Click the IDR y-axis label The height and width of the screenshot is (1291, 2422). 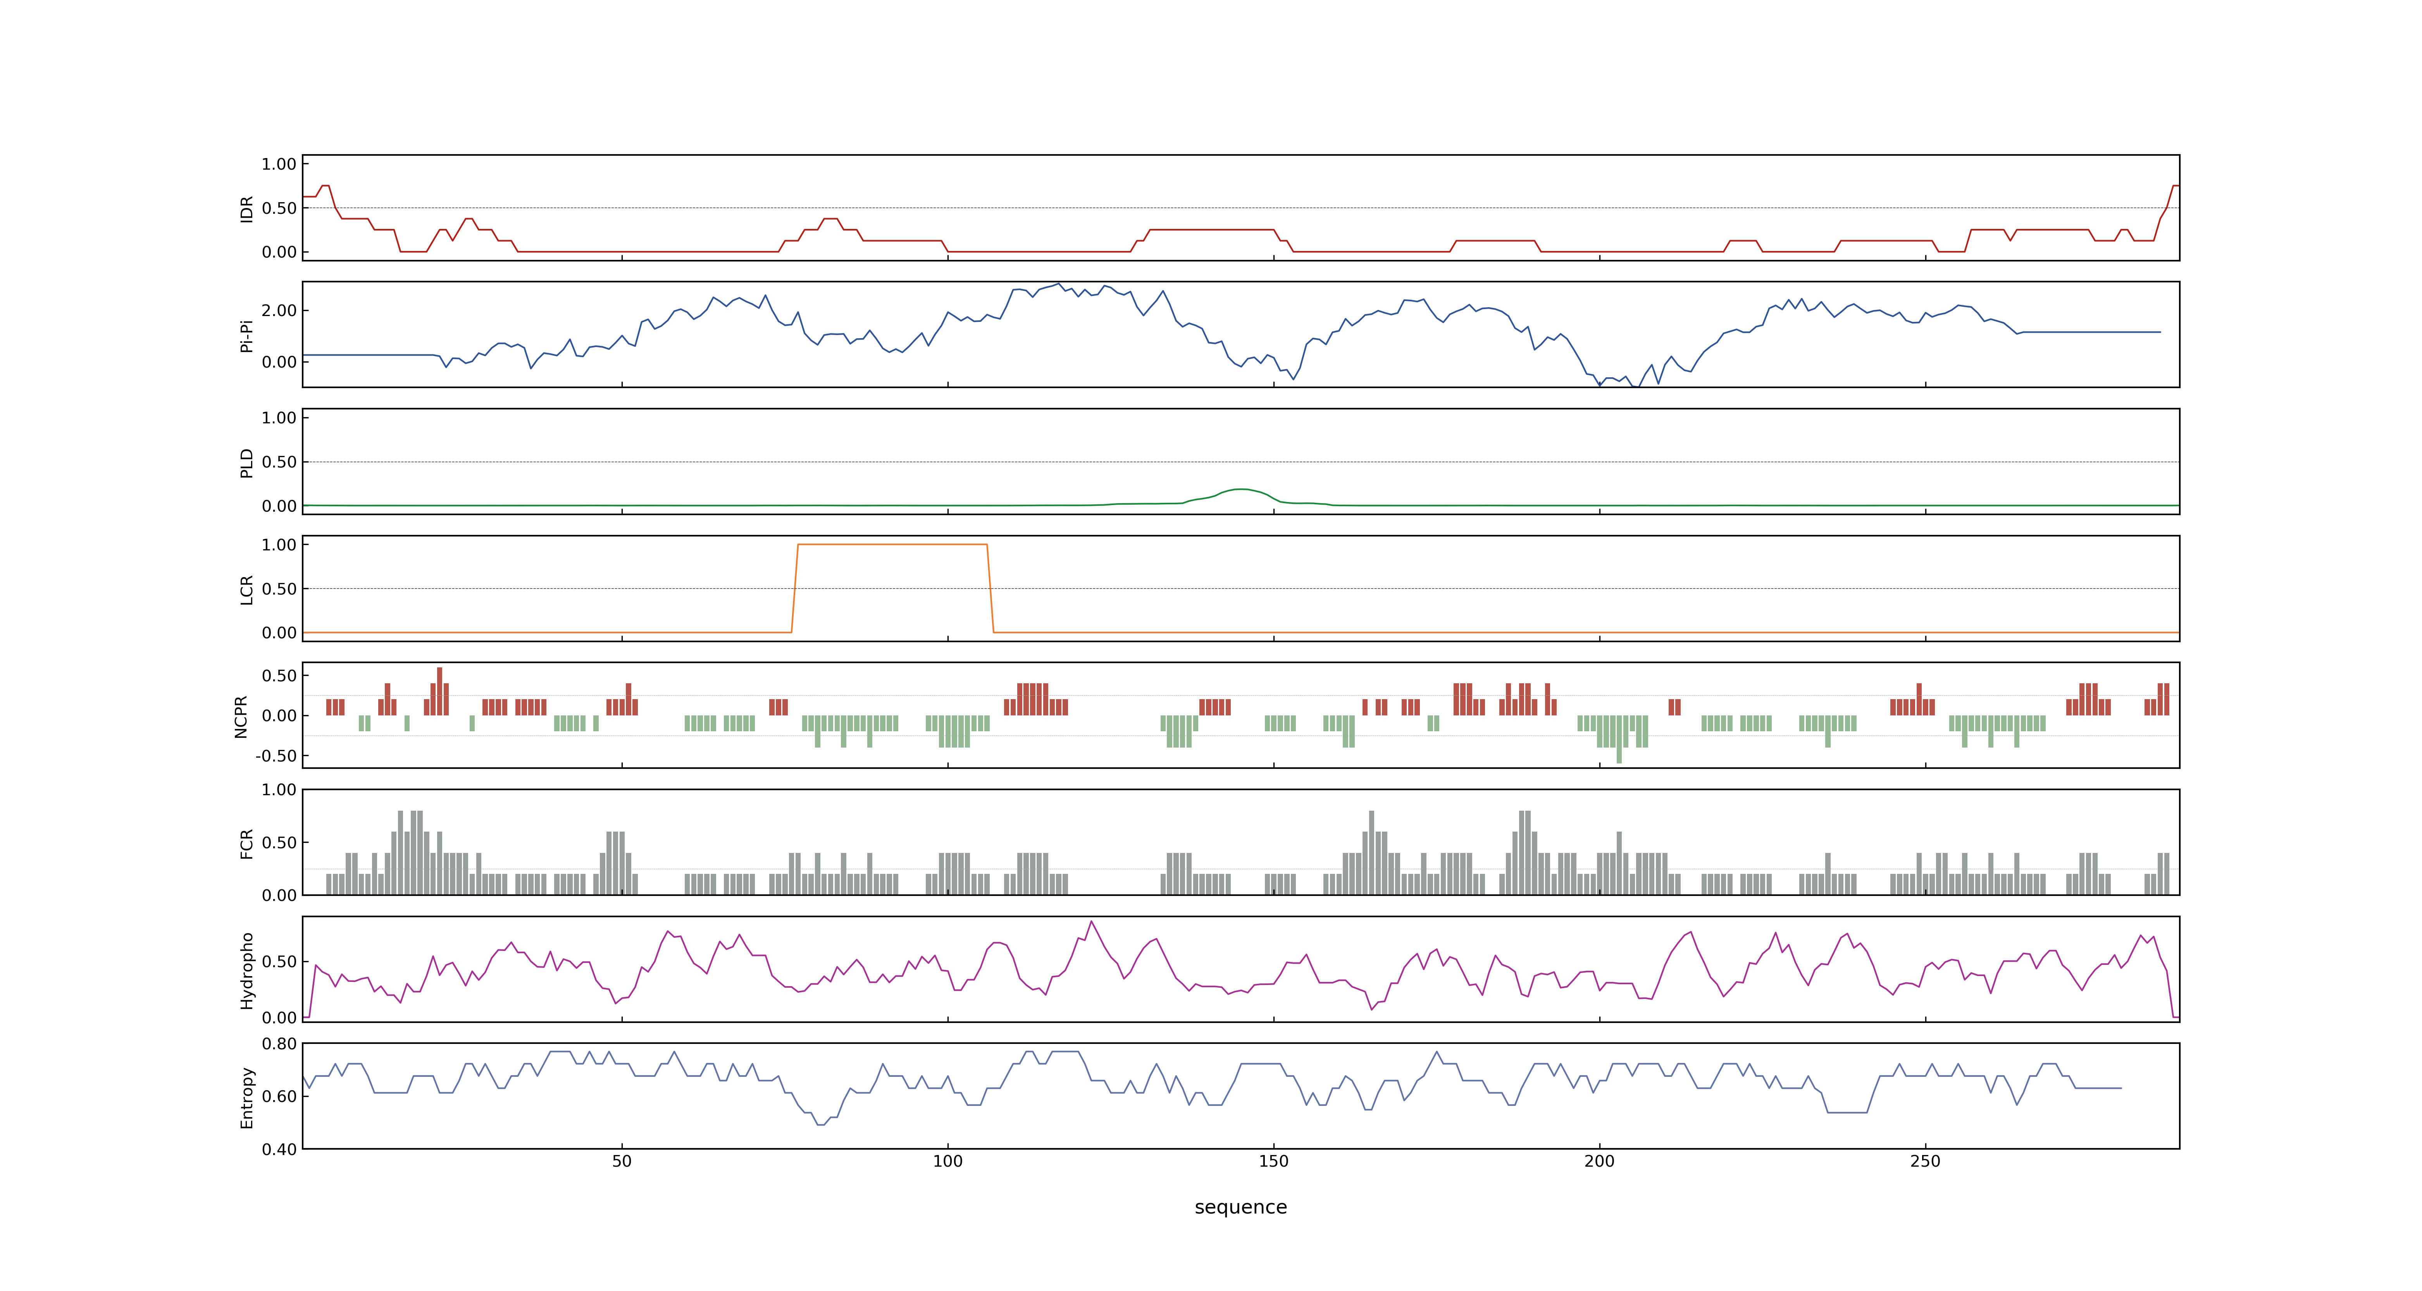[x=246, y=209]
